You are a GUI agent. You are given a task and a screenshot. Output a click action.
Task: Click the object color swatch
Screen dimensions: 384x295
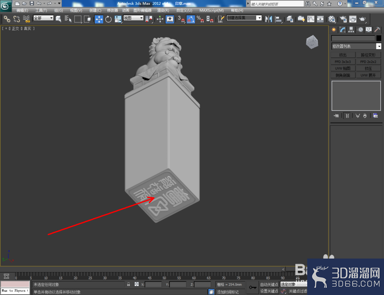(379, 38)
